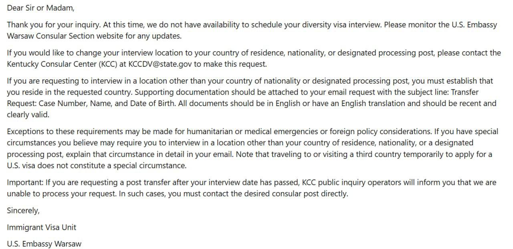
Task: Click the 'diversity visa interview' phrase
Action: (342, 25)
